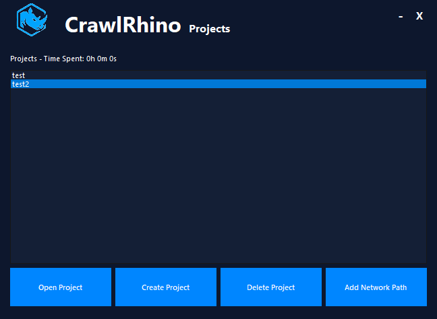Click the "Projects - Time Spent: 0h 0m 0s" label
This screenshot has height=319, width=437.
63,59
